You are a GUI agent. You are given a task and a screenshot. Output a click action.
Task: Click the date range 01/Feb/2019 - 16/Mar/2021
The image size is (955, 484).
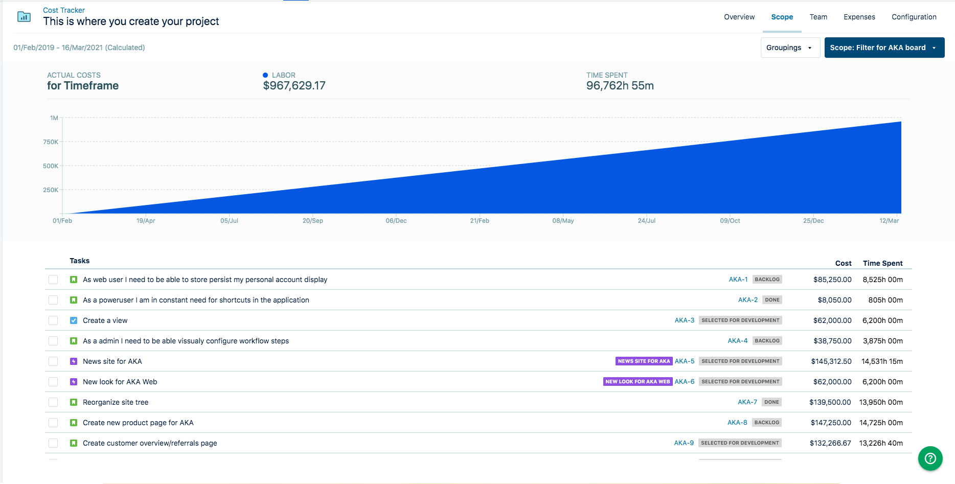click(x=79, y=48)
